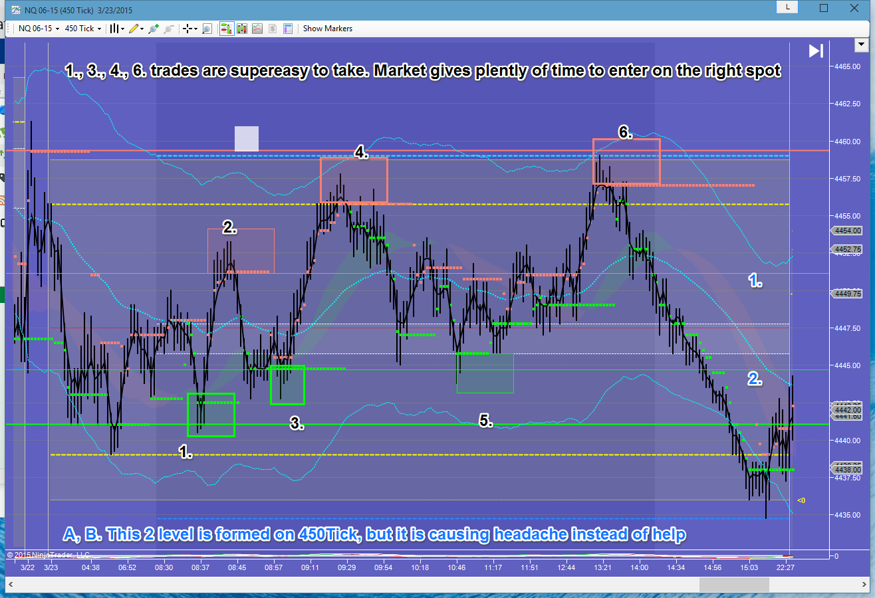Click the L link button in title bar
875x598 pixels.
point(788,7)
